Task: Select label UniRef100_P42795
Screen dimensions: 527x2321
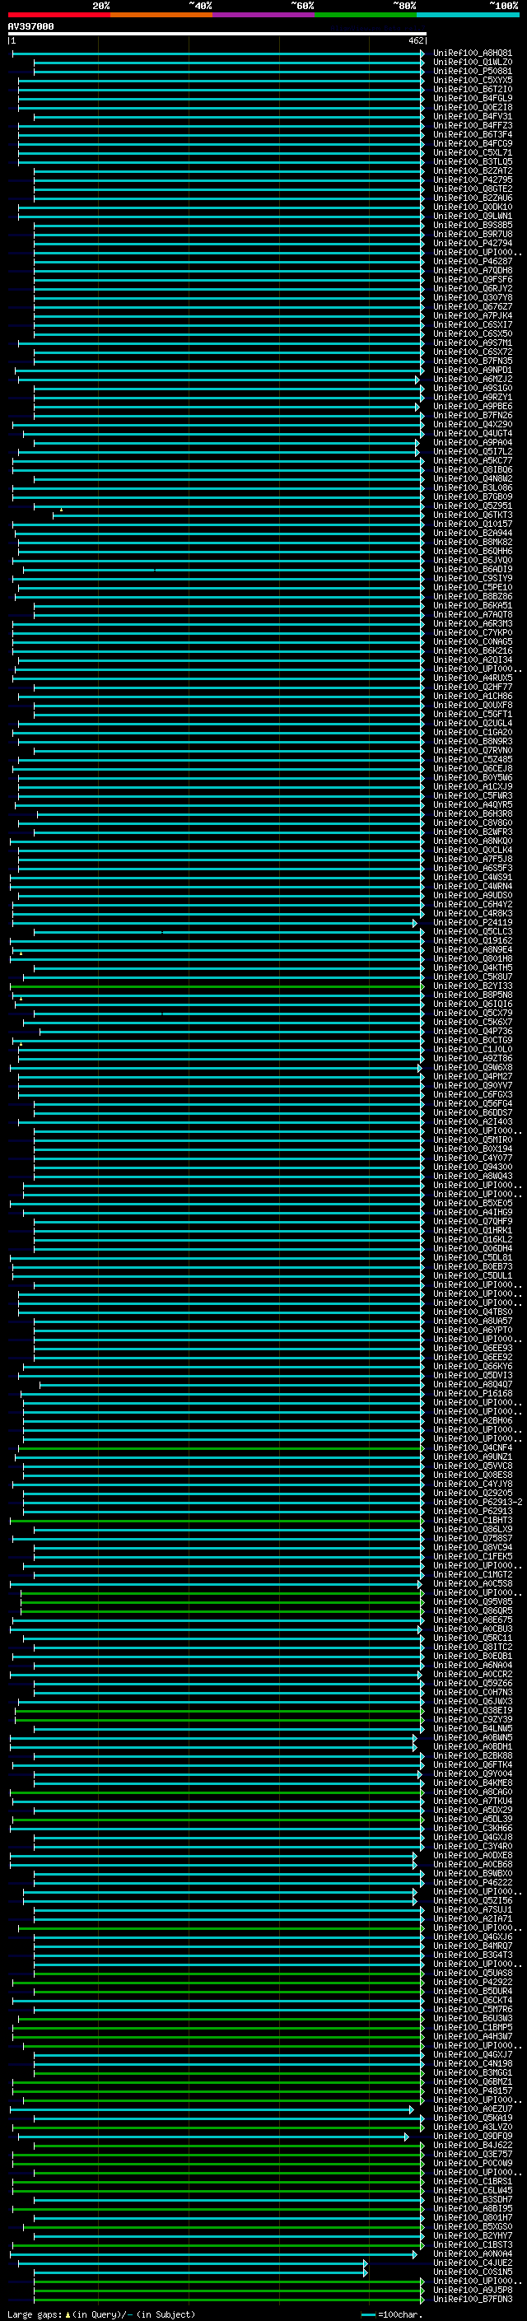Action: coord(473,179)
